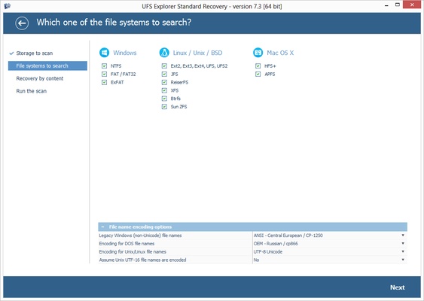This screenshot has width=424, height=301.
Task: Disable the HFS+ checkbox
Action: pyautogui.click(x=258, y=66)
